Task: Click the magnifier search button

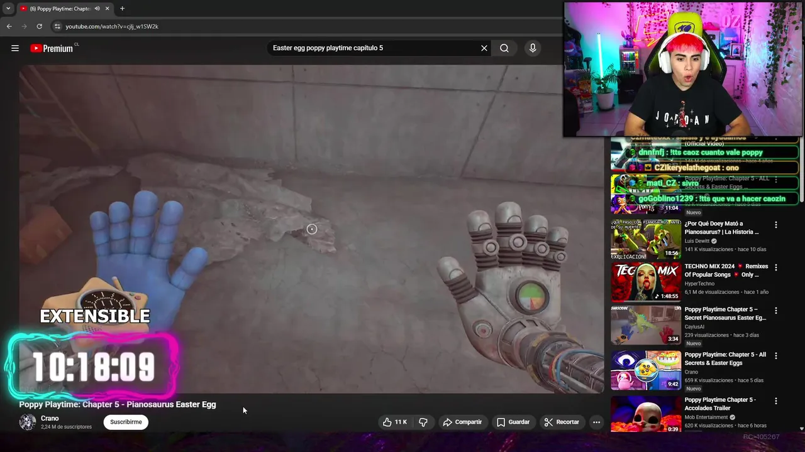Action: pyautogui.click(x=504, y=48)
